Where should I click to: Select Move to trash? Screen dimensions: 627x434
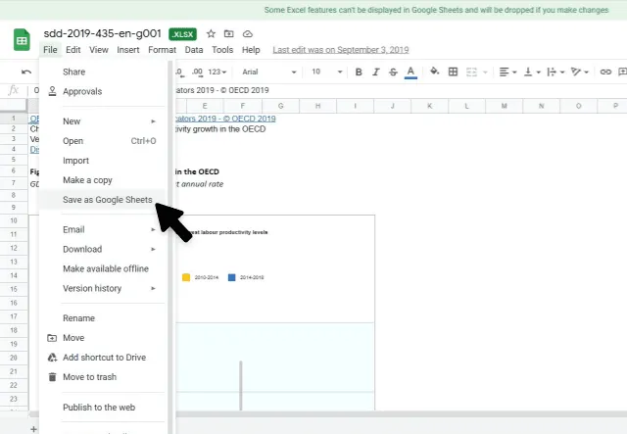[x=104, y=377]
